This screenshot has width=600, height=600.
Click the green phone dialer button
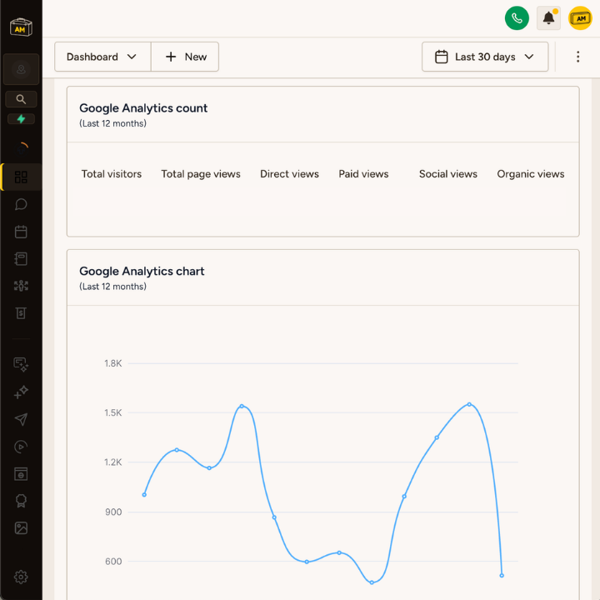(x=517, y=18)
